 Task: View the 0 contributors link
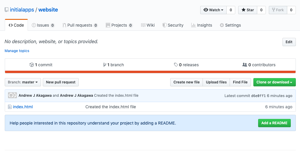click(259, 65)
